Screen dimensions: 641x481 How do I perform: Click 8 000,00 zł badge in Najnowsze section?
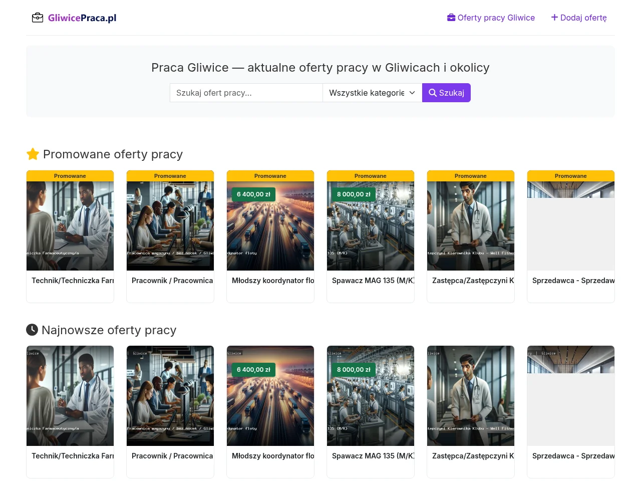tap(354, 370)
